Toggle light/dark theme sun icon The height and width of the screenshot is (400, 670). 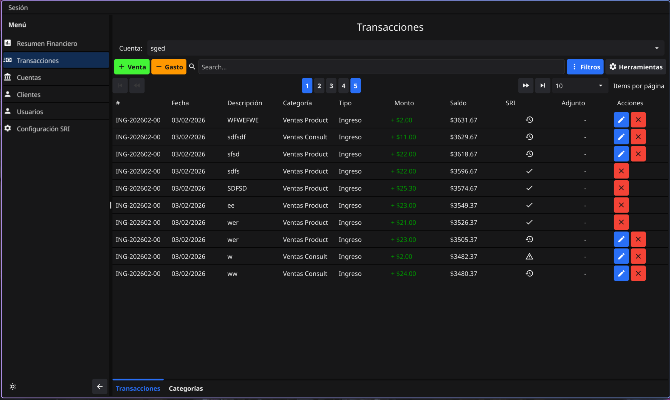13,387
